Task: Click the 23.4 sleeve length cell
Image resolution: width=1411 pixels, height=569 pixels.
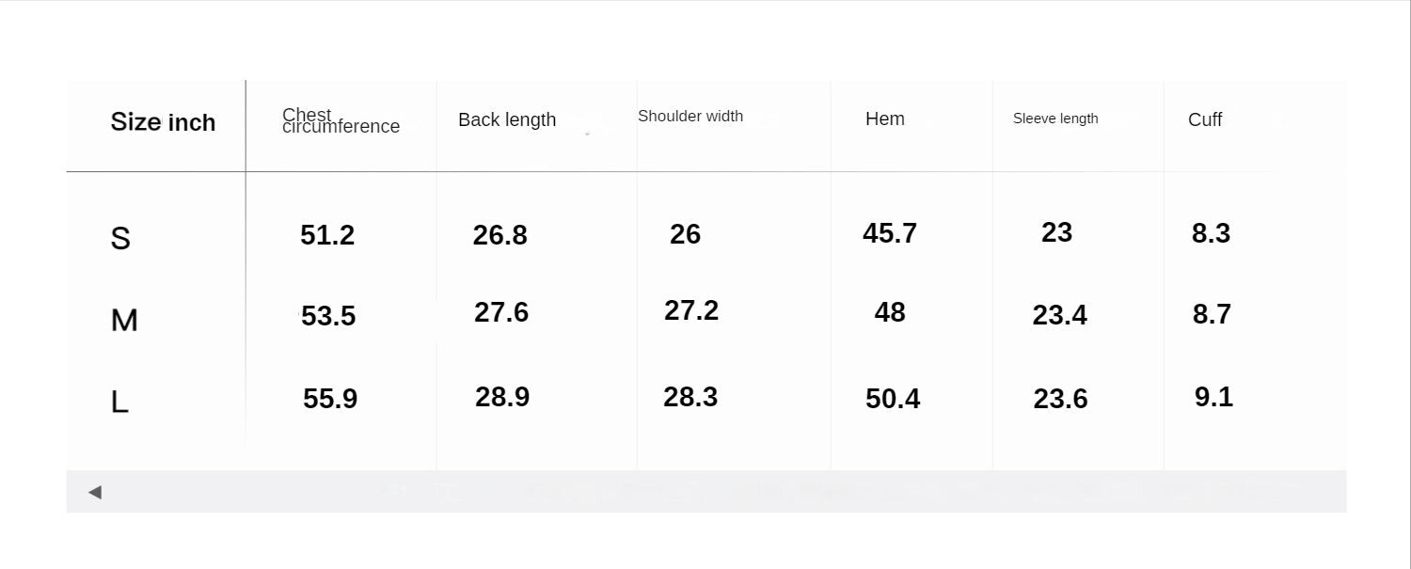Action: [x=1060, y=315]
